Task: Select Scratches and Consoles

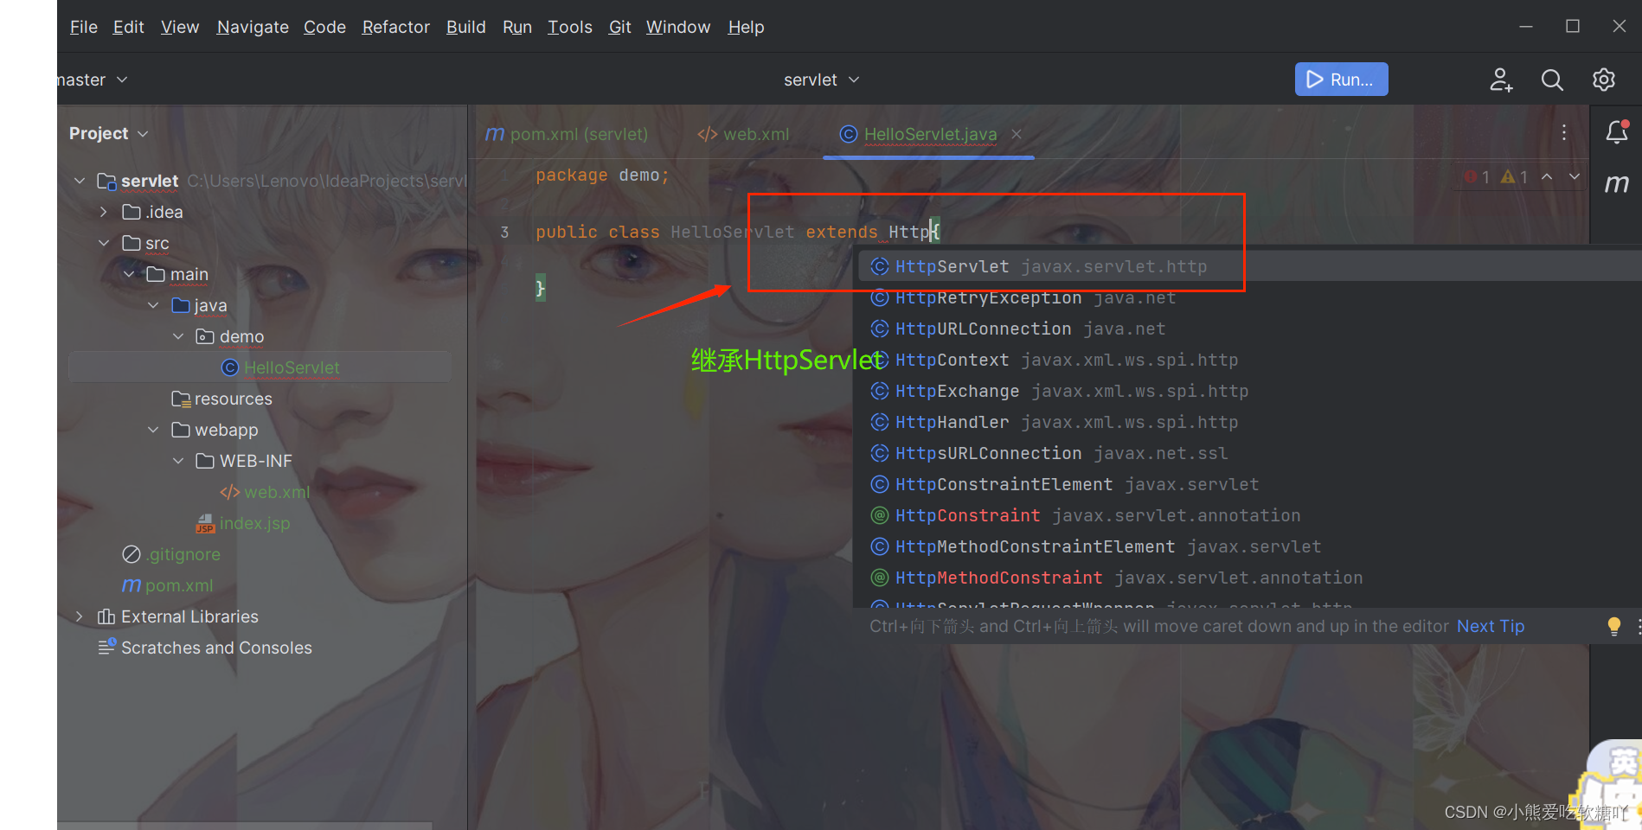Action: (x=205, y=648)
